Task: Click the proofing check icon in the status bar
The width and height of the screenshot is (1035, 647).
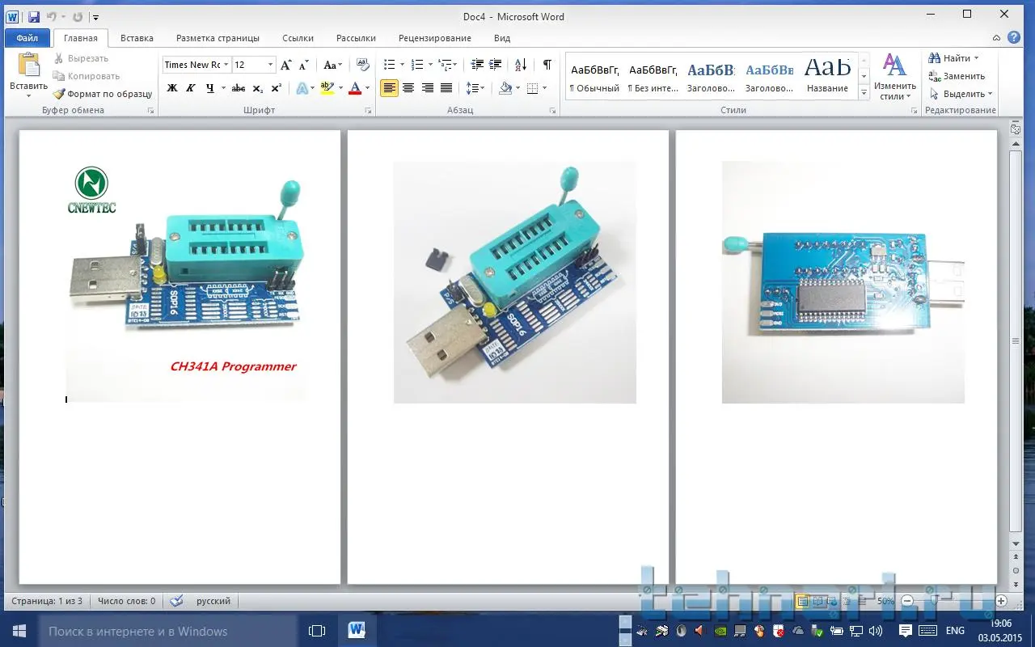Action: (176, 601)
